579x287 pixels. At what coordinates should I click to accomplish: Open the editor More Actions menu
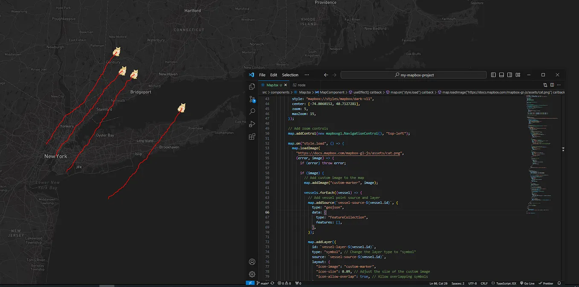559,85
